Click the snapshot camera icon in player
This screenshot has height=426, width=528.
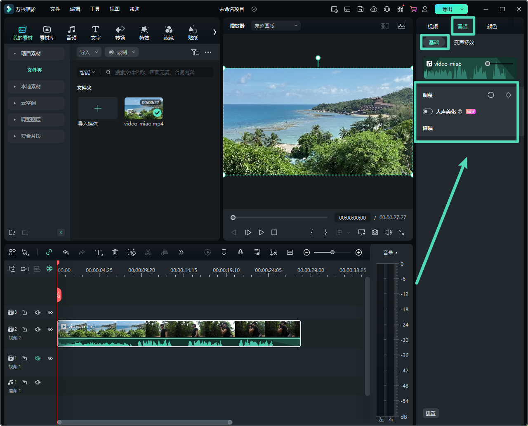click(375, 232)
